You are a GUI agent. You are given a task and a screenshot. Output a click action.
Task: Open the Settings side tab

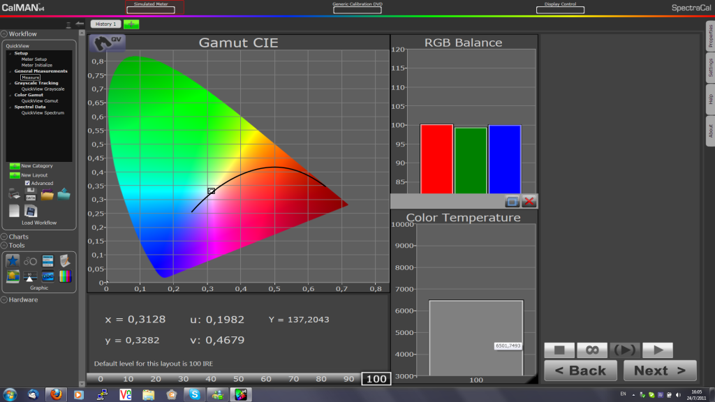(x=710, y=68)
